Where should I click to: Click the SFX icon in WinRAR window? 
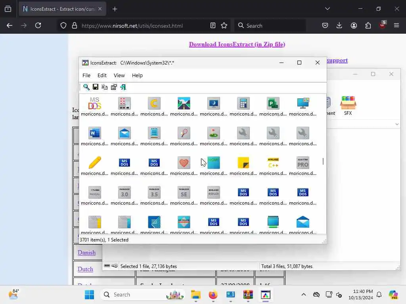[348, 106]
